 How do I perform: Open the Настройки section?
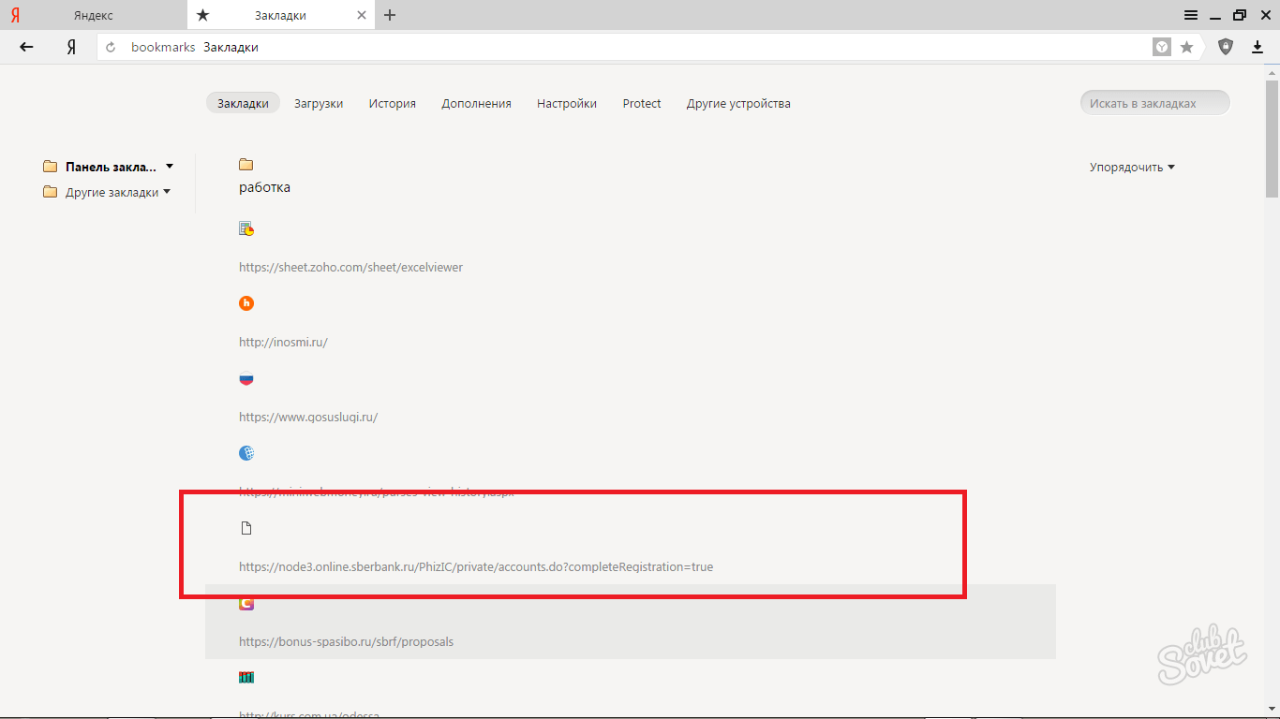click(x=566, y=104)
